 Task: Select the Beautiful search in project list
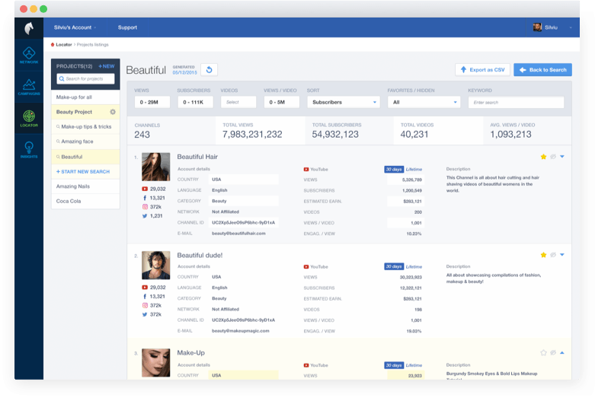pyautogui.click(x=85, y=157)
